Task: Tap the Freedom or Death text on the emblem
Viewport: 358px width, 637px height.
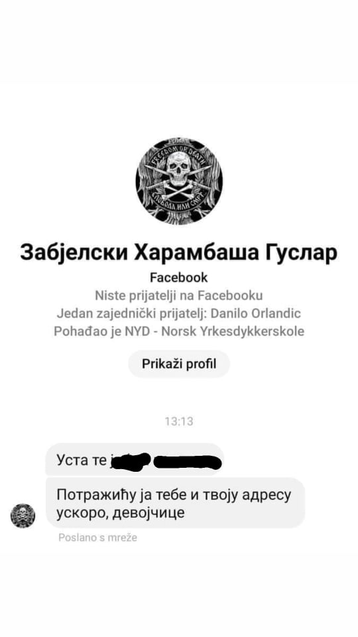Action: click(179, 156)
